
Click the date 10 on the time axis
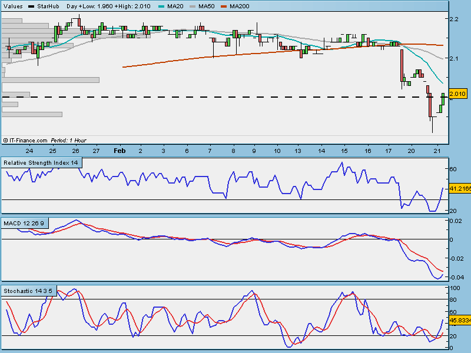[x=277, y=151]
